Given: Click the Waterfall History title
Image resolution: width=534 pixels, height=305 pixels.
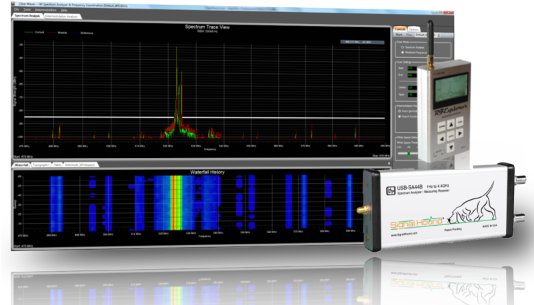Looking at the screenshot, I should click(207, 172).
